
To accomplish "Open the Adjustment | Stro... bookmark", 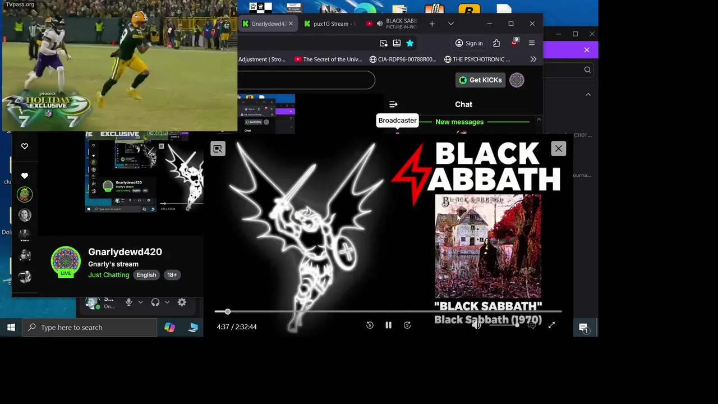I will pos(262,59).
